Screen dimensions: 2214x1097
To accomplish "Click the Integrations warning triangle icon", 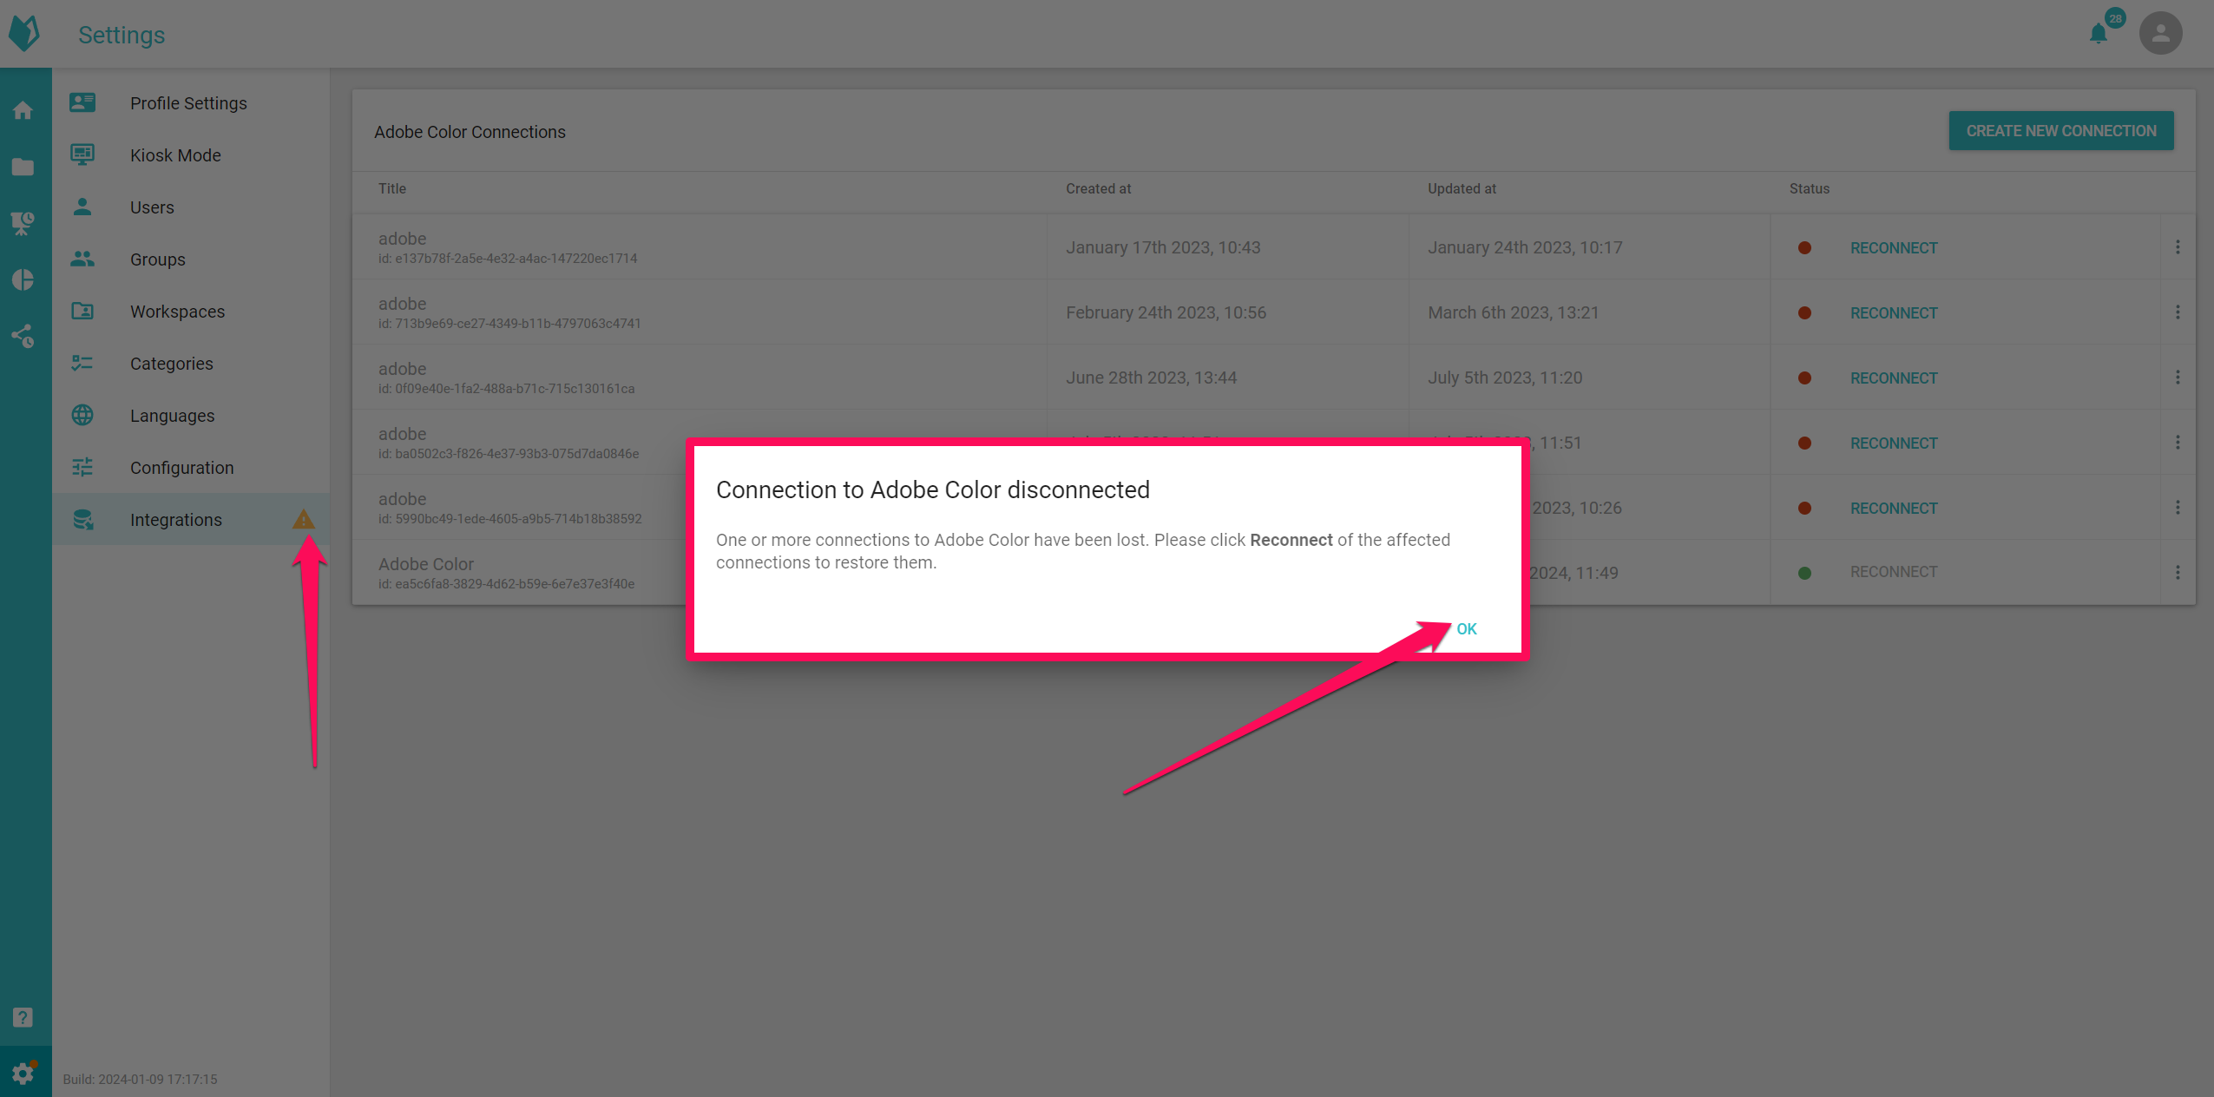I will [x=303, y=519].
